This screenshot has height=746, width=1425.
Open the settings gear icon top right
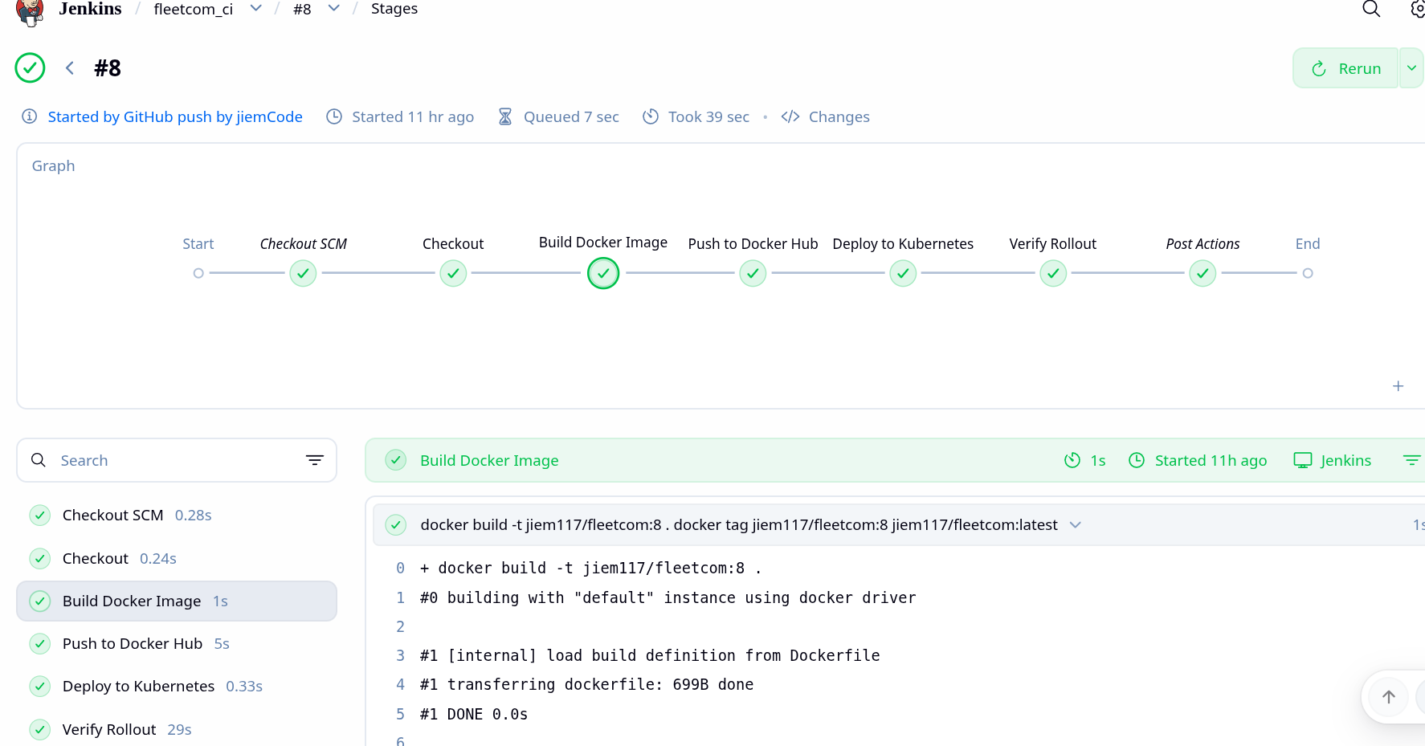click(x=1416, y=9)
